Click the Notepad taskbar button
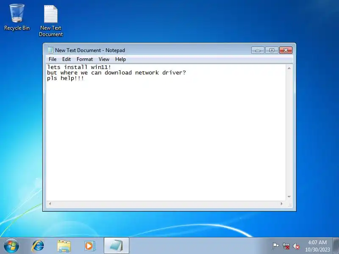Viewport: 339px width, 254px height. point(117,246)
